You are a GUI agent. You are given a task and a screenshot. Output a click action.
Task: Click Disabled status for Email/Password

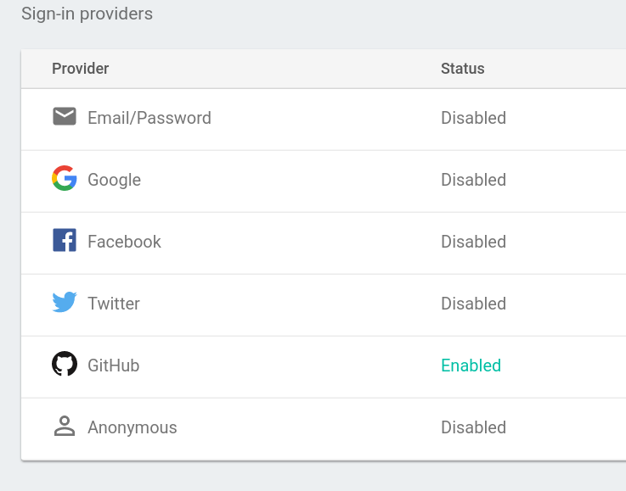473,118
